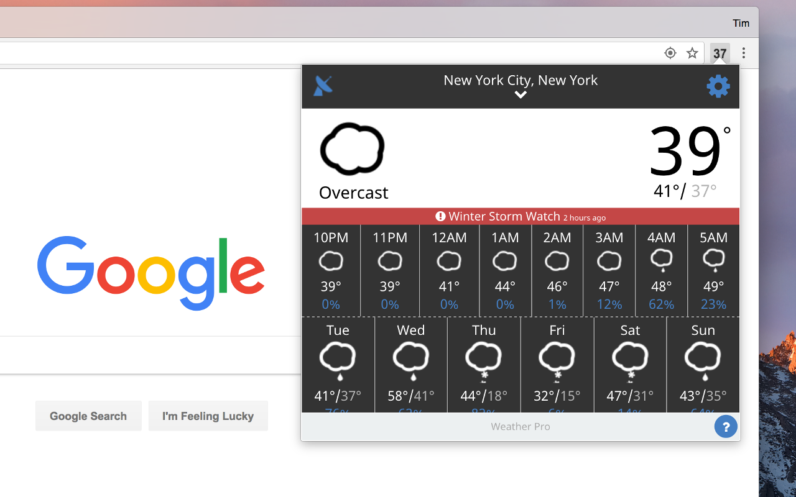796x497 pixels.
Task: Click the Weather Pro 37 extension icon
Action: [x=720, y=53]
